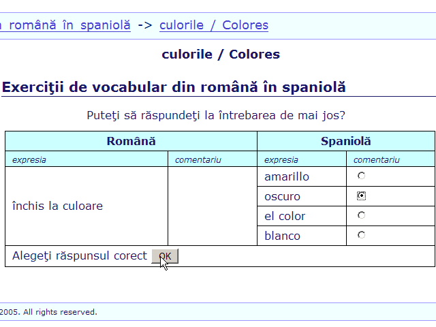Click the oscuro answer text
The width and height of the screenshot is (436, 327).
282,197
